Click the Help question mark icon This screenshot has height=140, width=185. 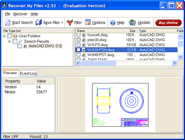[x=113, y=23]
